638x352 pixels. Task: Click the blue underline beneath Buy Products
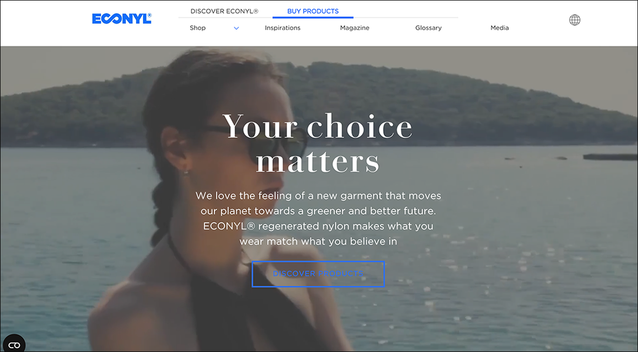313,17
